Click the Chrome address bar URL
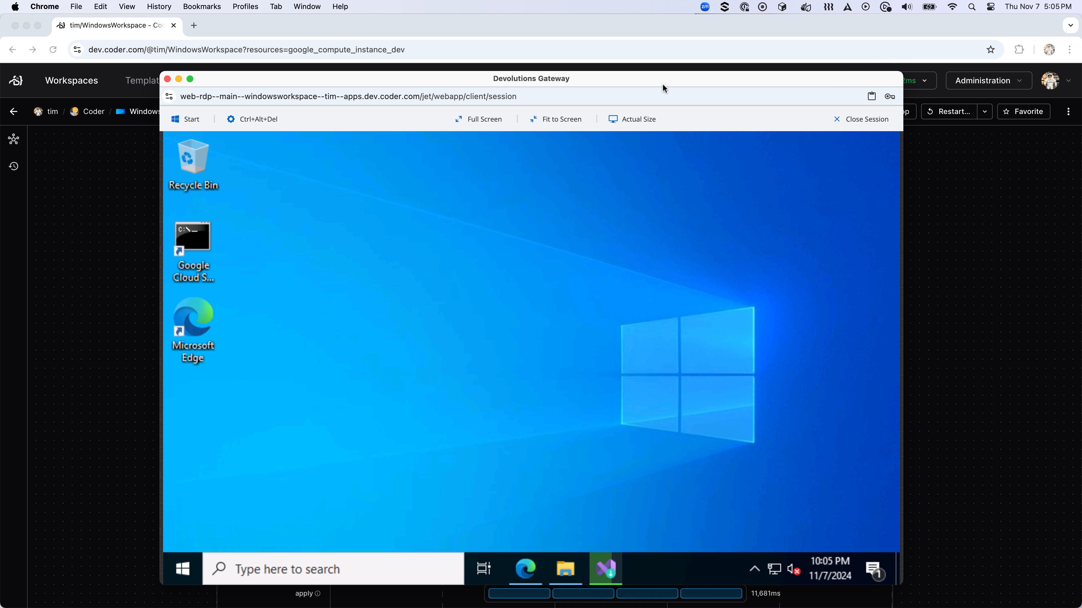Image resolution: width=1082 pixels, height=608 pixels. 246,50
